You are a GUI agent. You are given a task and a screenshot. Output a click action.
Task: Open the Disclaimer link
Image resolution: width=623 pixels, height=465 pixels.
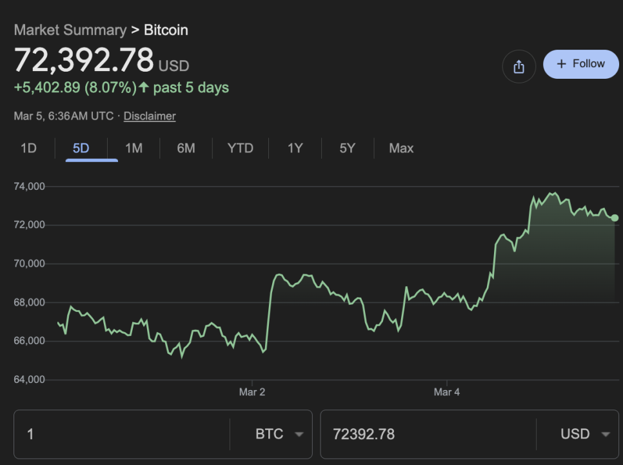click(x=150, y=116)
